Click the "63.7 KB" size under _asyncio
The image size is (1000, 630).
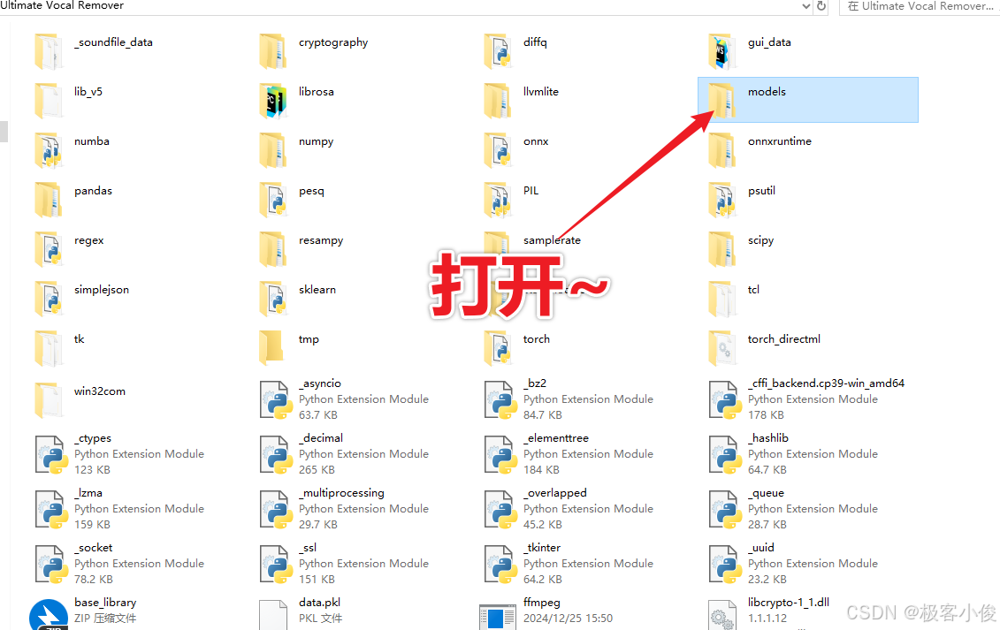[x=318, y=415]
